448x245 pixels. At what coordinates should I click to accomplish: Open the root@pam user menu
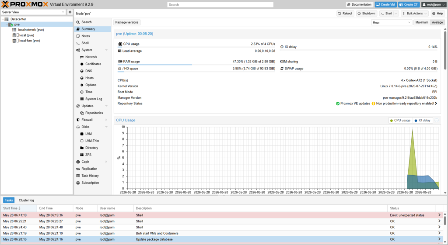tap(434, 4)
